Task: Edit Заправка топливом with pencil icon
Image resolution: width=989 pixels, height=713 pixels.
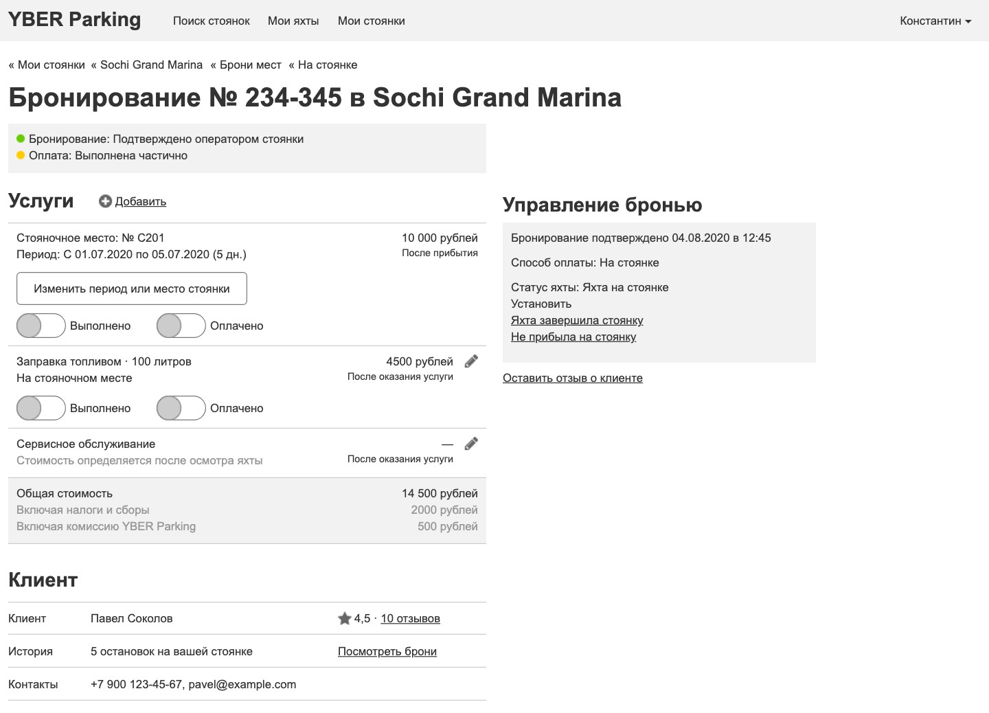Action: pos(471,361)
